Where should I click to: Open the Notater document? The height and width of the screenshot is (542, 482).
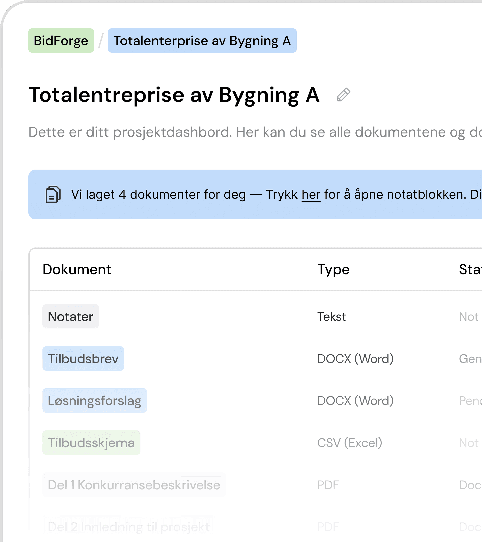click(x=71, y=316)
